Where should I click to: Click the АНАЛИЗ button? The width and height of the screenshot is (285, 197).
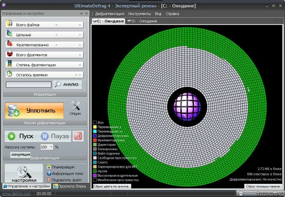[x=67, y=85]
